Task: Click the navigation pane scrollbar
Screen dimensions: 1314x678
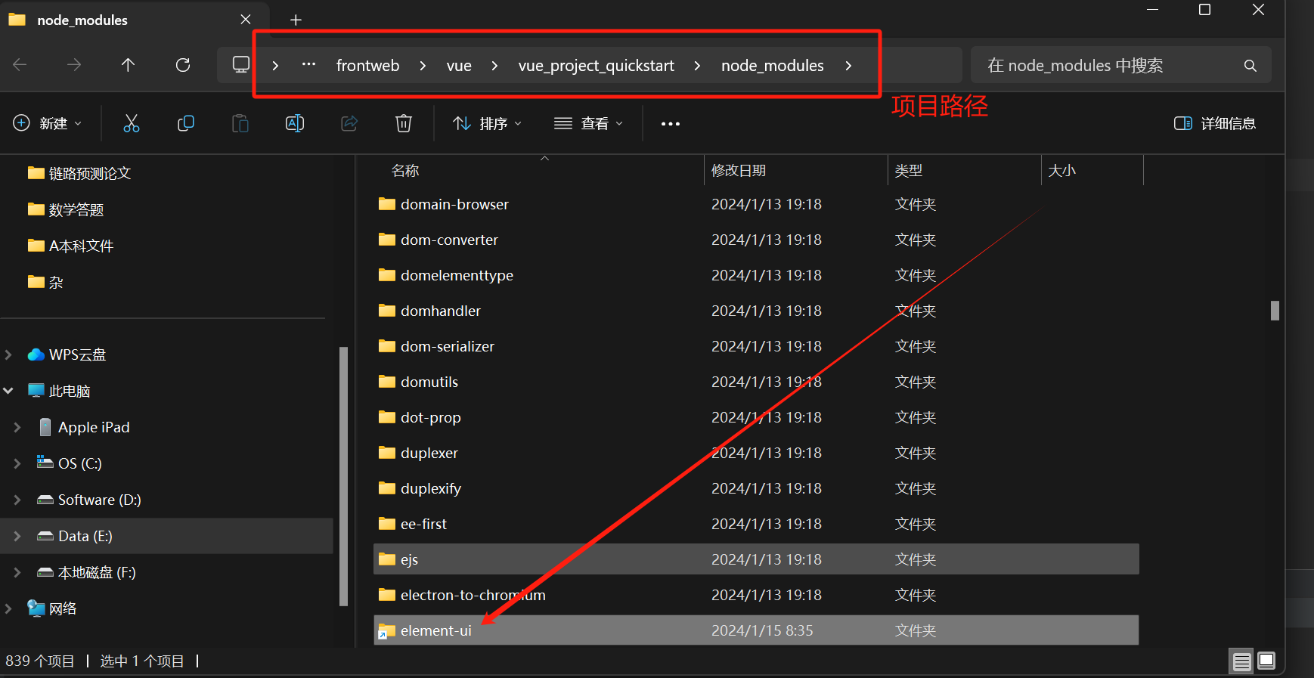Action: (x=343, y=476)
